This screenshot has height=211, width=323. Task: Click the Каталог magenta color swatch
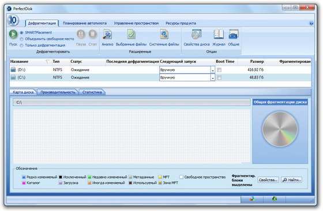[24, 183]
